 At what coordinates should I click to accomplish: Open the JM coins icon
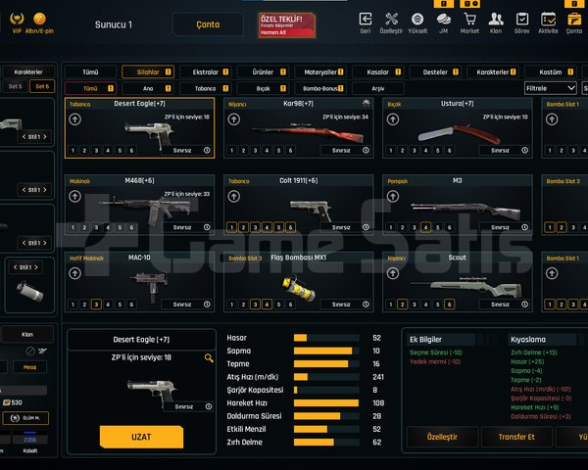click(444, 20)
